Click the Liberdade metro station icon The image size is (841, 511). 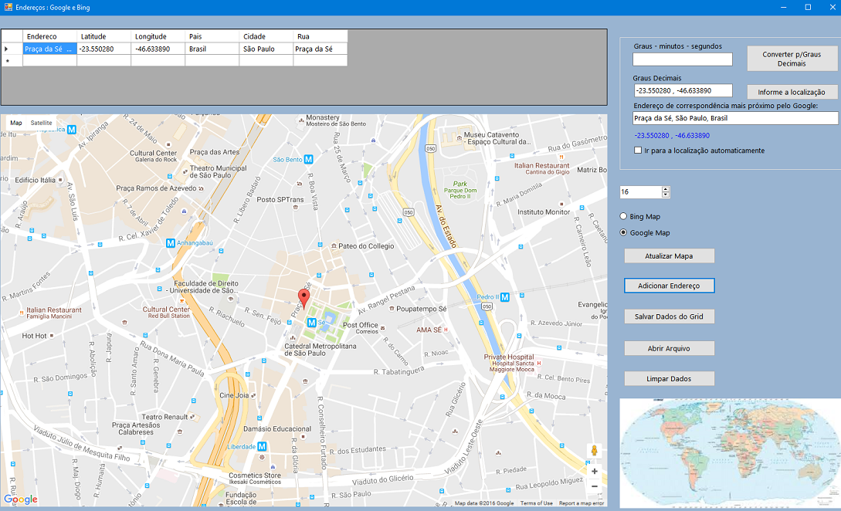click(x=262, y=446)
